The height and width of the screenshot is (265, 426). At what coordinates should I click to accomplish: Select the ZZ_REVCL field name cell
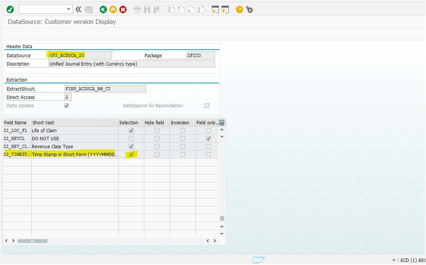pos(17,138)
